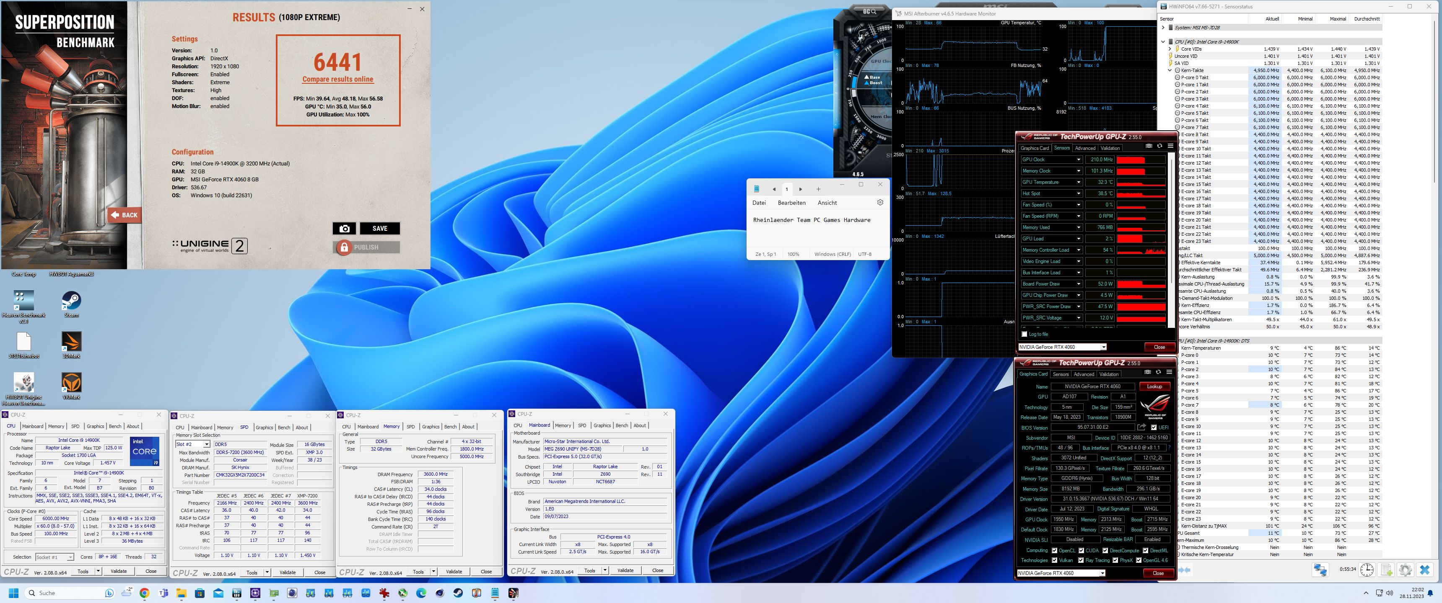Click screenshot camera icon in GPU-Z Sensors window

[1149, 146]
